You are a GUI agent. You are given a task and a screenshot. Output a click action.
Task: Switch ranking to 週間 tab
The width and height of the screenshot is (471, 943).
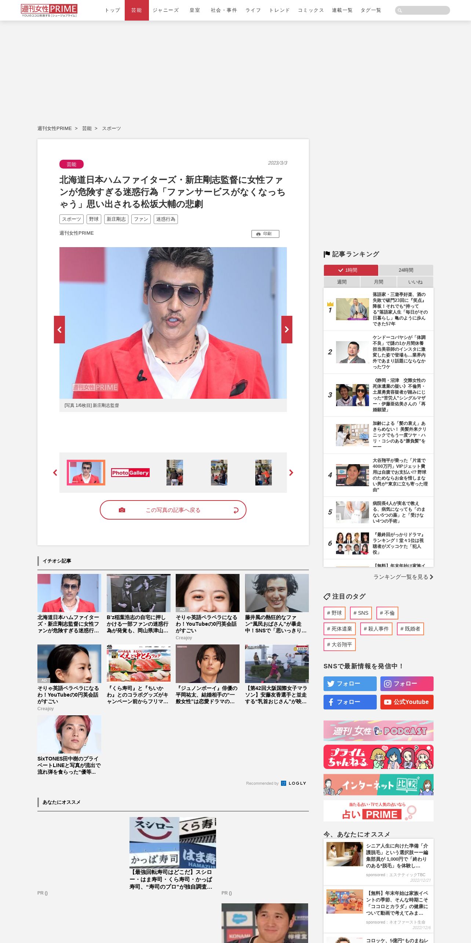342,282
